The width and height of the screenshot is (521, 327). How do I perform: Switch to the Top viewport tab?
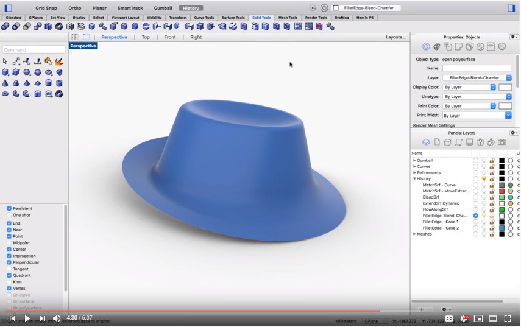pos(146,37)
